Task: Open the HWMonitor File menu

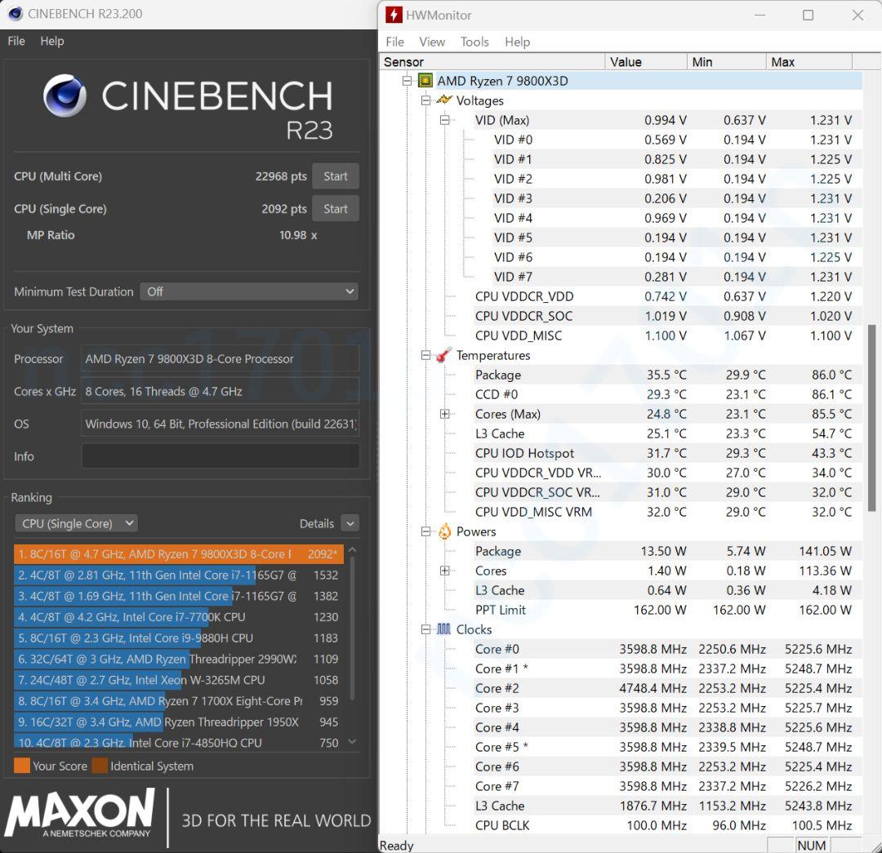Action: tap(394, 42)
